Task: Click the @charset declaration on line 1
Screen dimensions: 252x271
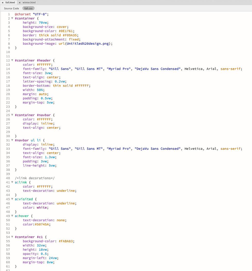Action: [x=23, y=14]
